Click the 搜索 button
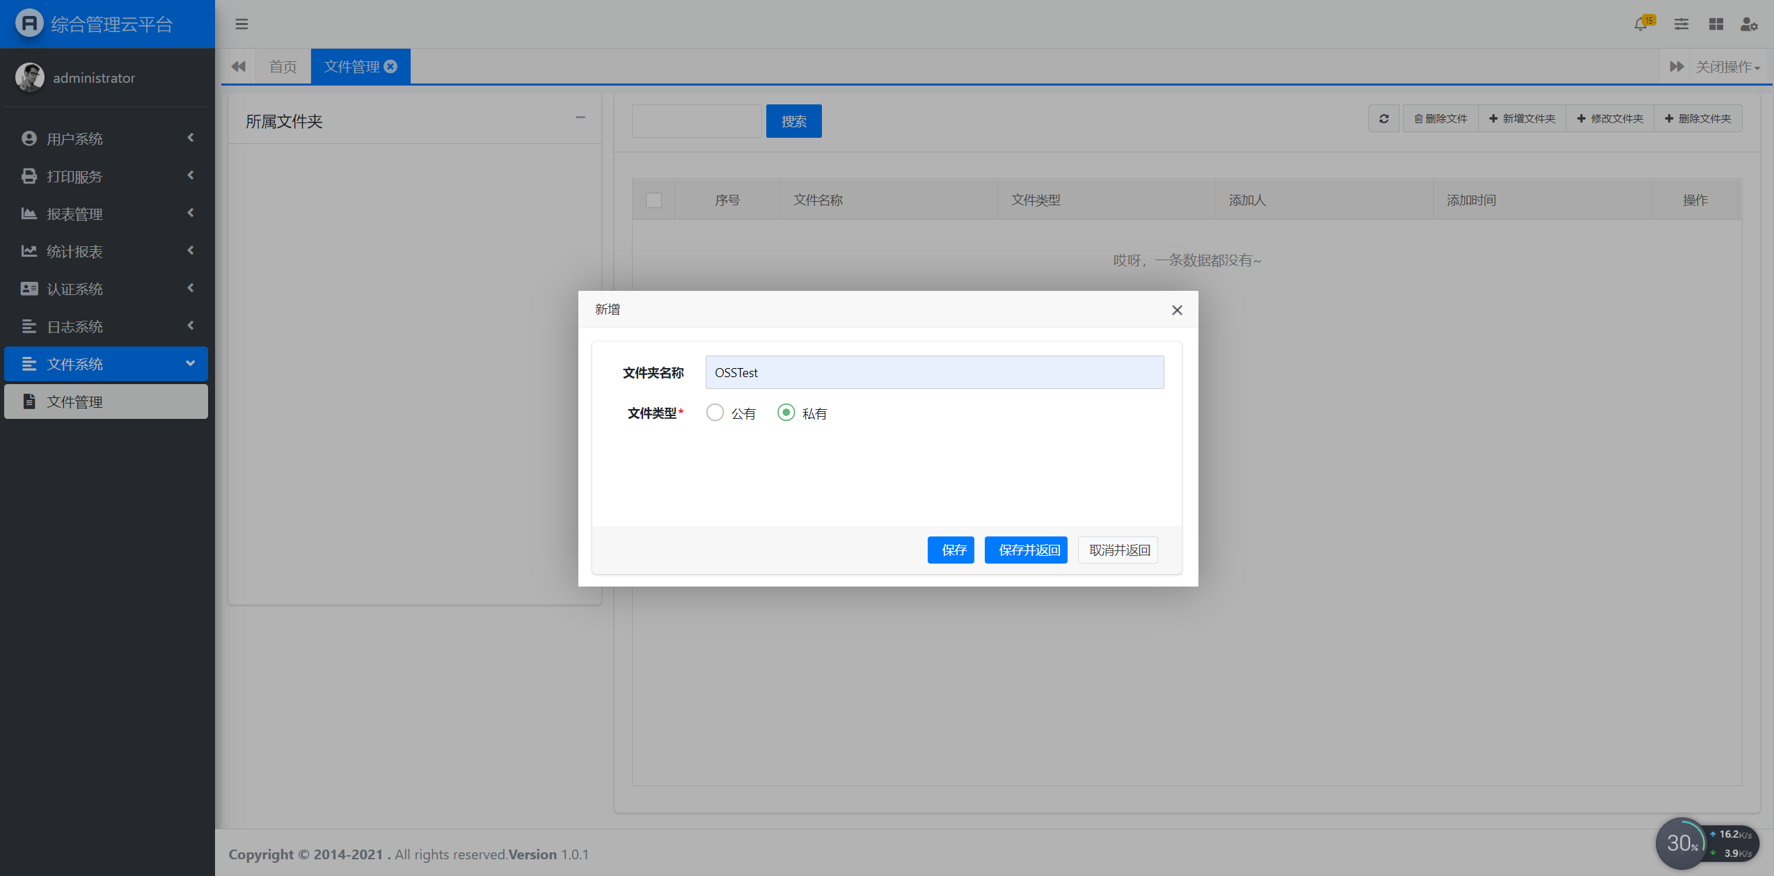This screenshot has height=876, width=1774. pyautogui.click(x=793, y=121)
